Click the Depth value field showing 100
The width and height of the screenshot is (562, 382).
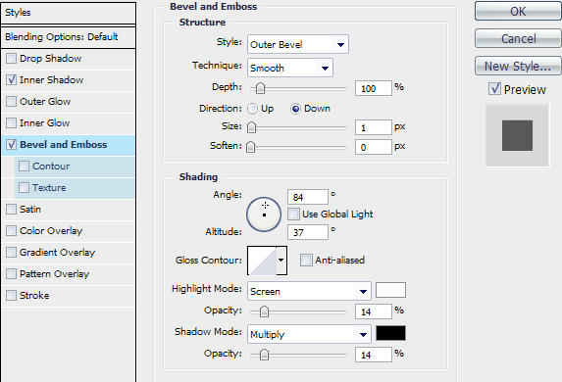click(x=374, y=88)
